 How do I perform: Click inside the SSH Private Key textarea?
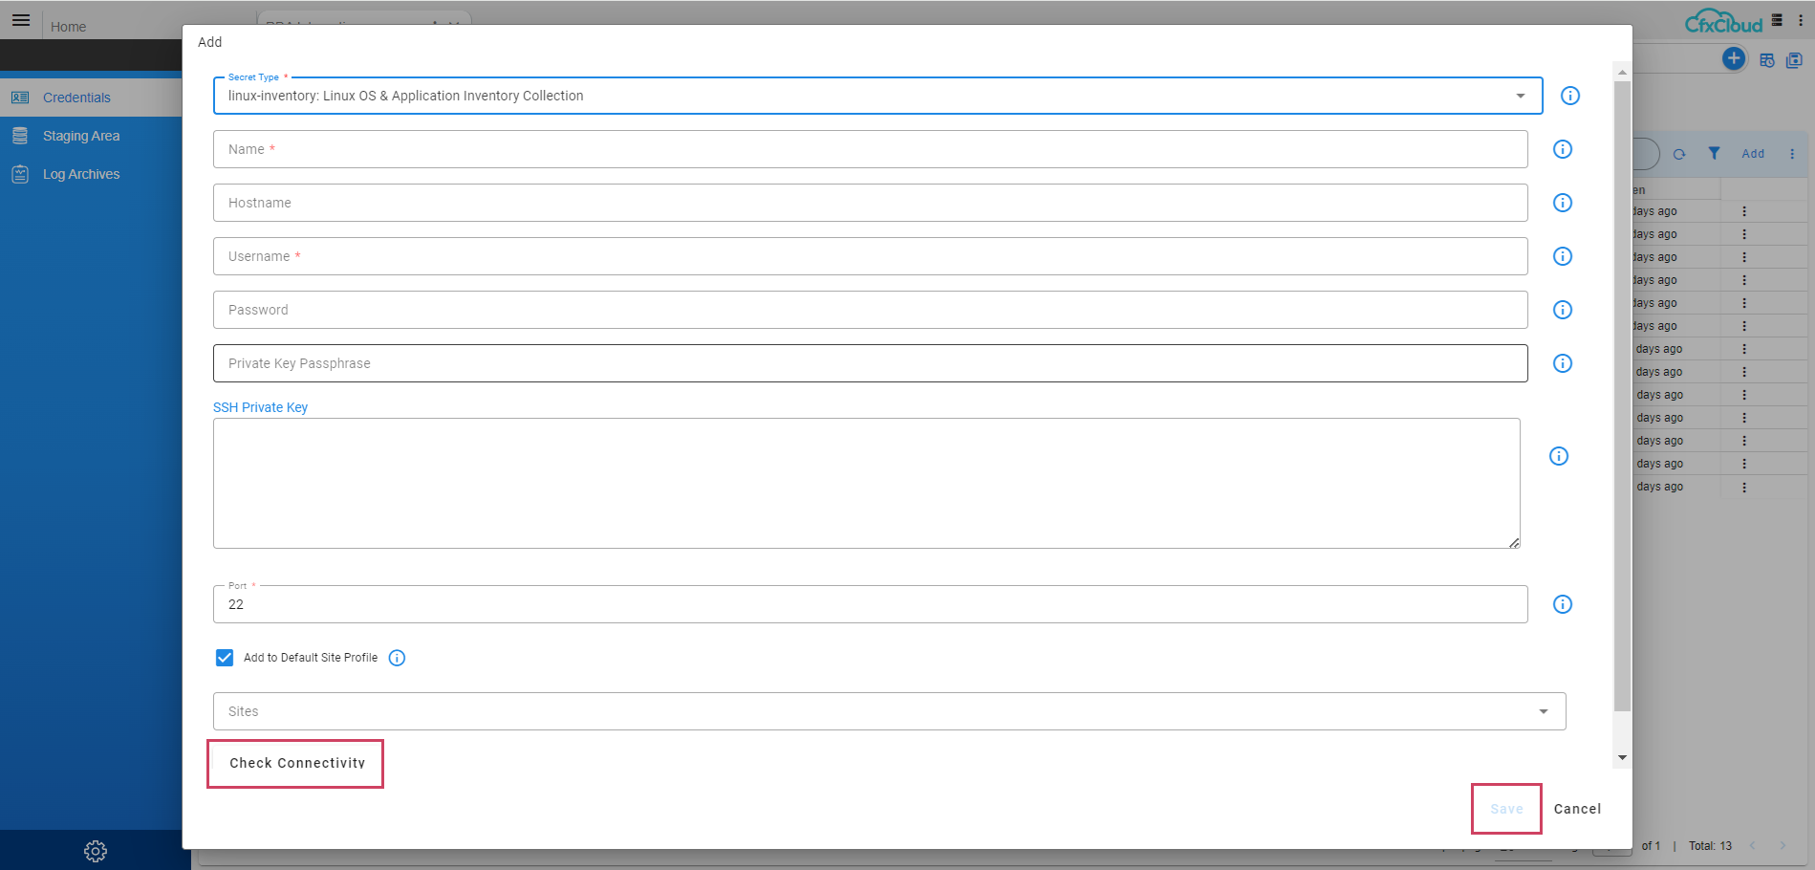866,483
